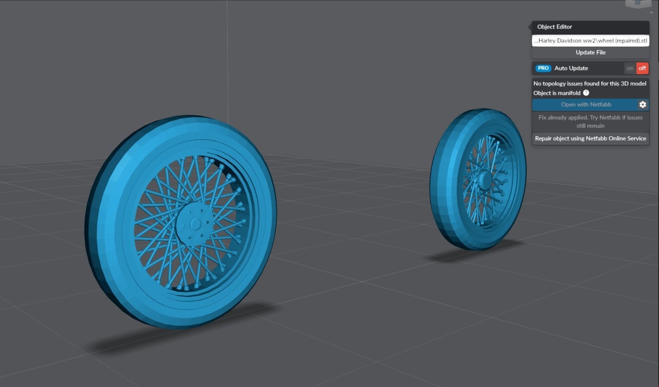
Task: Click the Netfabb settings gear icon
Action: tap(643, 105)
